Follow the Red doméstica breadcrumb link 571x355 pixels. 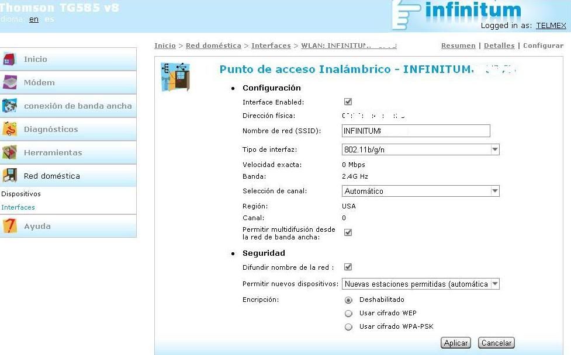pos(213,46)
